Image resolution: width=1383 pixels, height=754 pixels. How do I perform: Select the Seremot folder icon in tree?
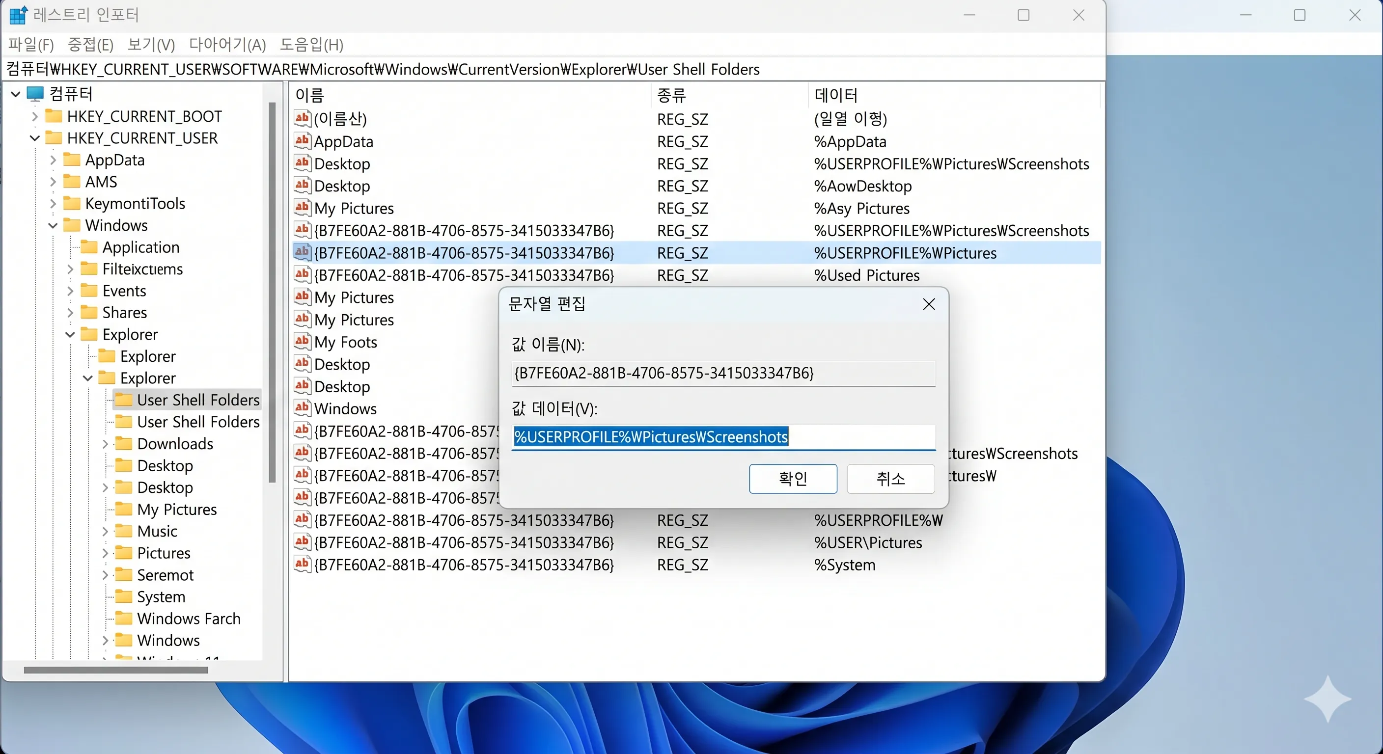pyautogui.click(x=124, y=575)
